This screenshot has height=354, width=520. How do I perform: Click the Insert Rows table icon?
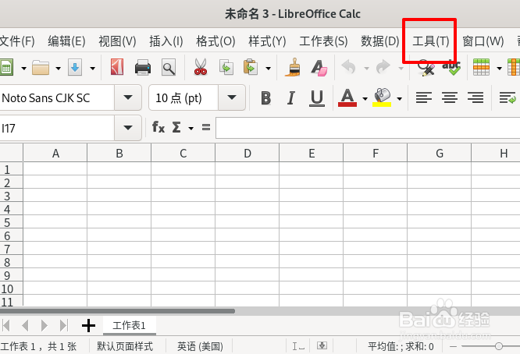pos(481,67)
